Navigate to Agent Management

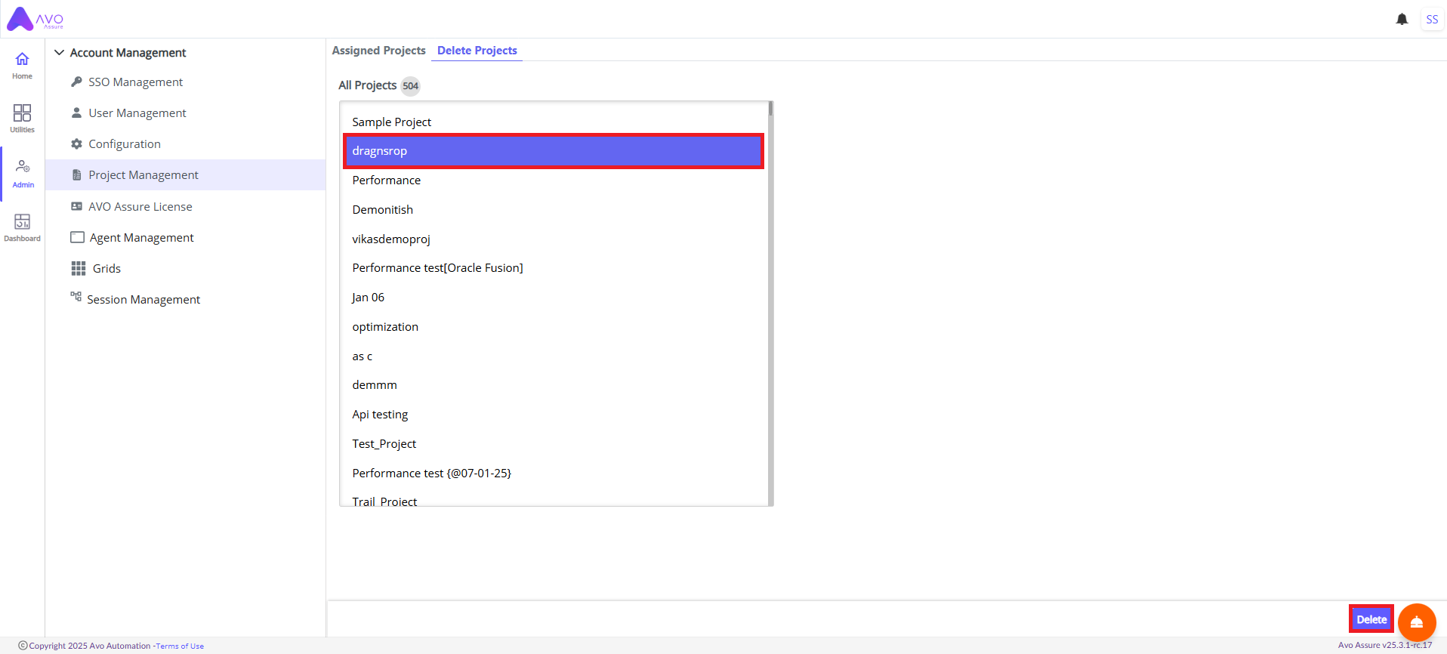(x=141, y=238)
